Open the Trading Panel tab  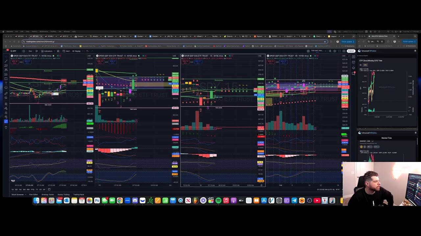coord(79,195)
